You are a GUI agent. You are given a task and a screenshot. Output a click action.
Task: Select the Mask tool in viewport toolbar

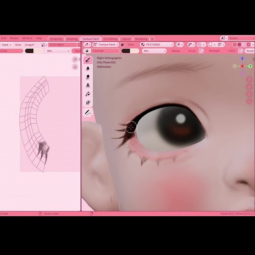point(88,102)
